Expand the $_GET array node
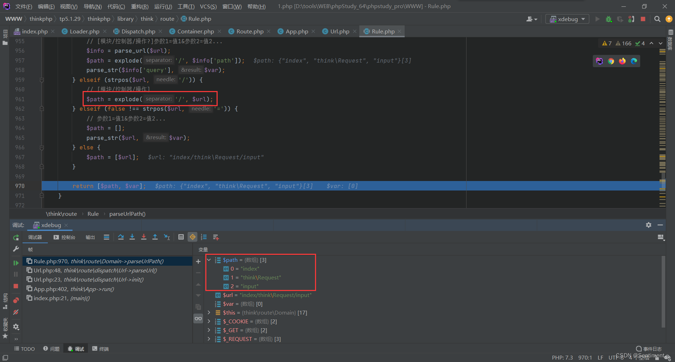This screenshot has height=362, width=675. (209, 330)
